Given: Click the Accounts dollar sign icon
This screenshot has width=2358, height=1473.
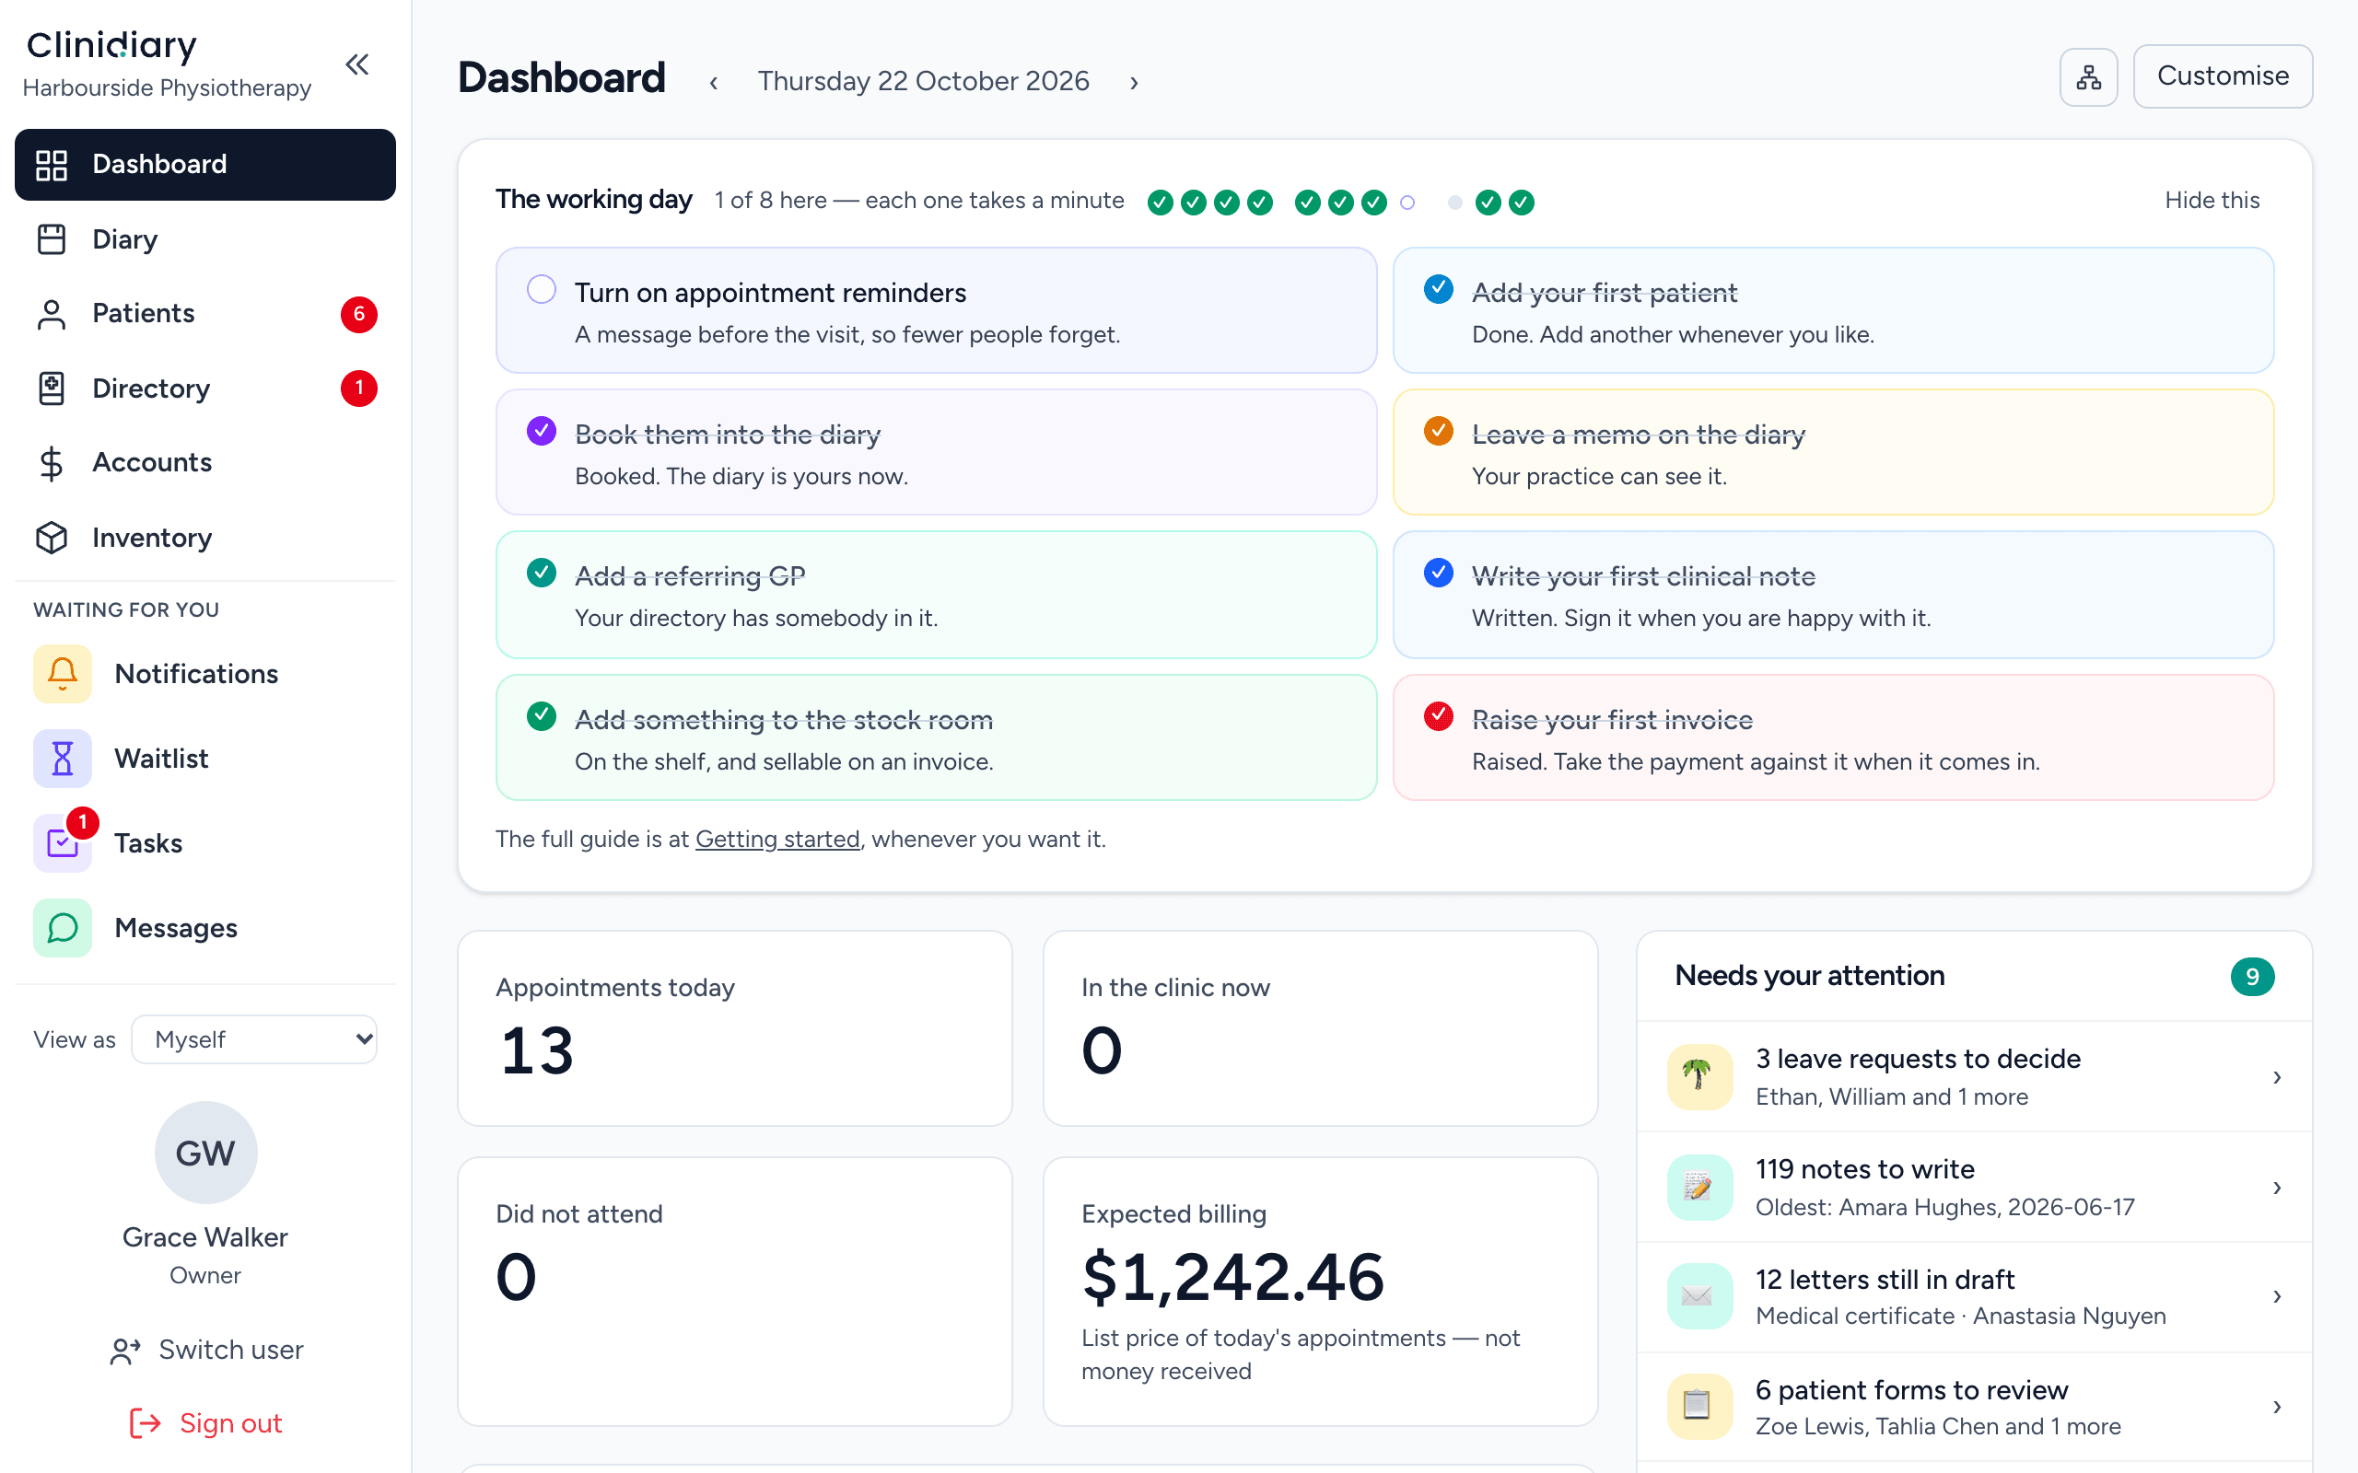Looking at the screenshot, I should coord(52,463).
